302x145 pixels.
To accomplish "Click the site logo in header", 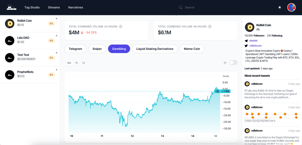I will click(11, 7).
